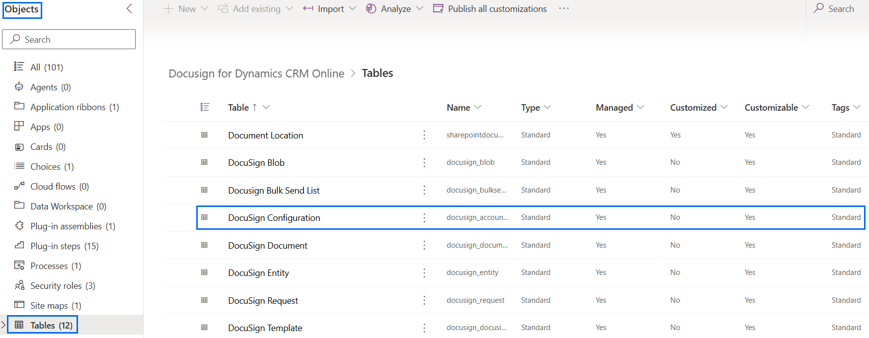Open the Customized column filter dropdown
Viewport: 869px width, 338px height.
(x=724, y=107)
